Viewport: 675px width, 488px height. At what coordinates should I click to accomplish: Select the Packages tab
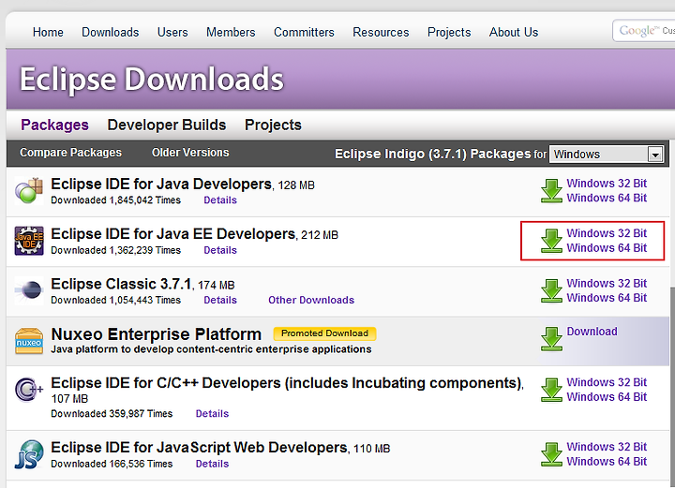click(54, 125)
